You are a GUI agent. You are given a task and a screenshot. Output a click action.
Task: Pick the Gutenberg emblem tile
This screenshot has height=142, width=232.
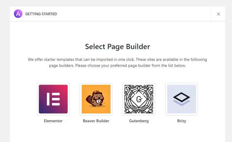[139, 99]
